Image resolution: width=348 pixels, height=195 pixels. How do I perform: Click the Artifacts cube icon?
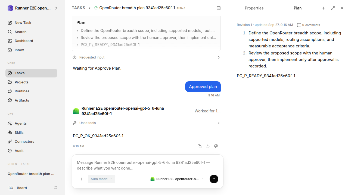coord(10,100)
